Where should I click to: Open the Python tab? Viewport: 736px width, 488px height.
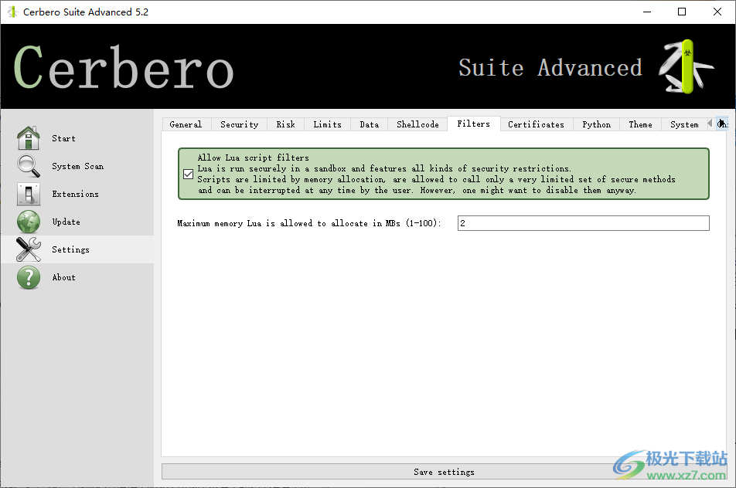pos(596,124)
